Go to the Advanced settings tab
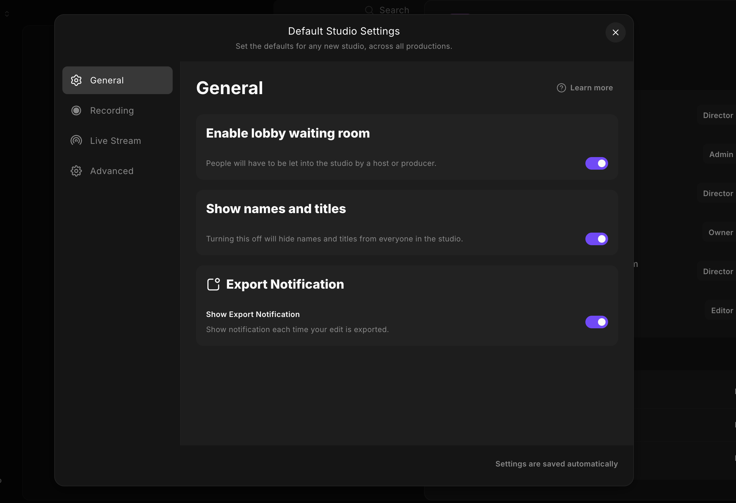 117,171
